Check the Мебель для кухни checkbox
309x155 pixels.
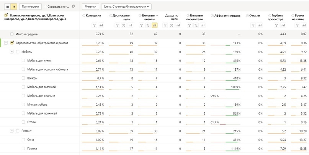tap(23, 60)
